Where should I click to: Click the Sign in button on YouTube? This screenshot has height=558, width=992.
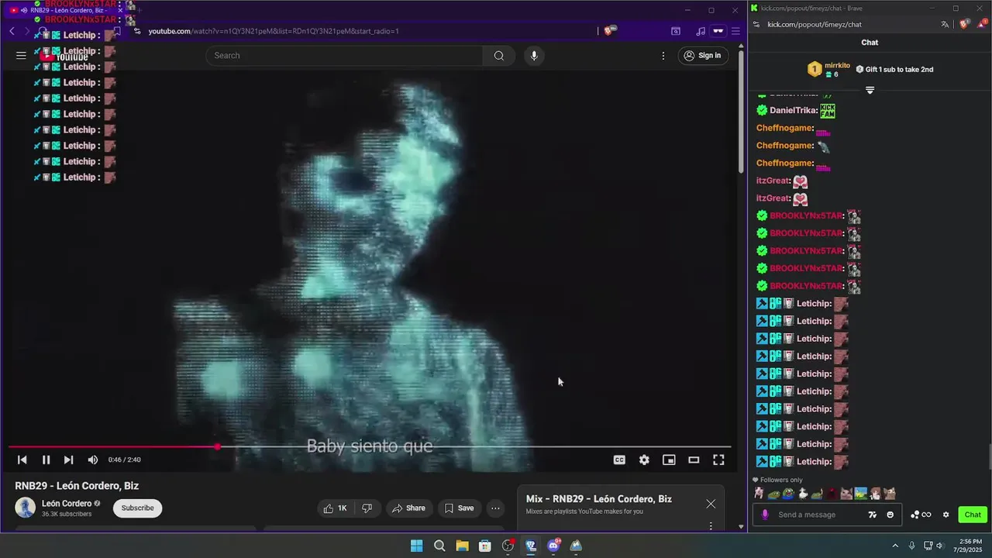coord(703,55)
